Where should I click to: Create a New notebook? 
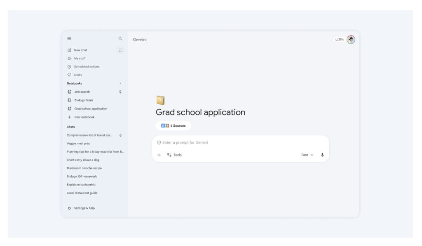coord(84,117)
